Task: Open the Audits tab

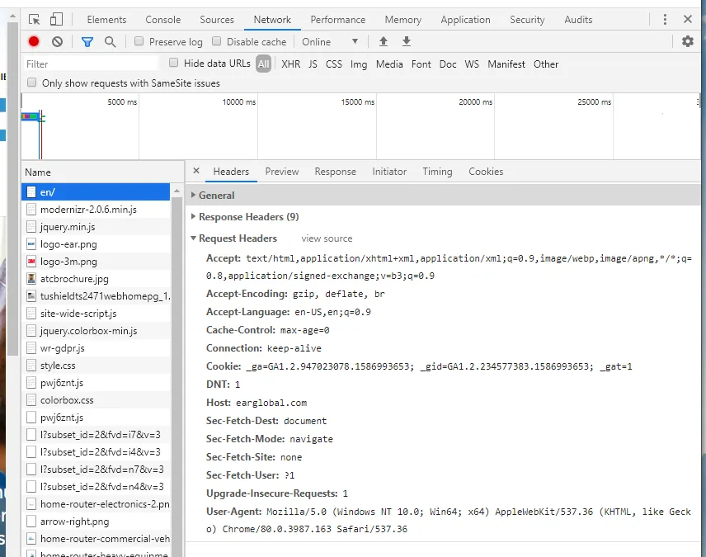Action: pyautogui.click(x=578, y=20)
